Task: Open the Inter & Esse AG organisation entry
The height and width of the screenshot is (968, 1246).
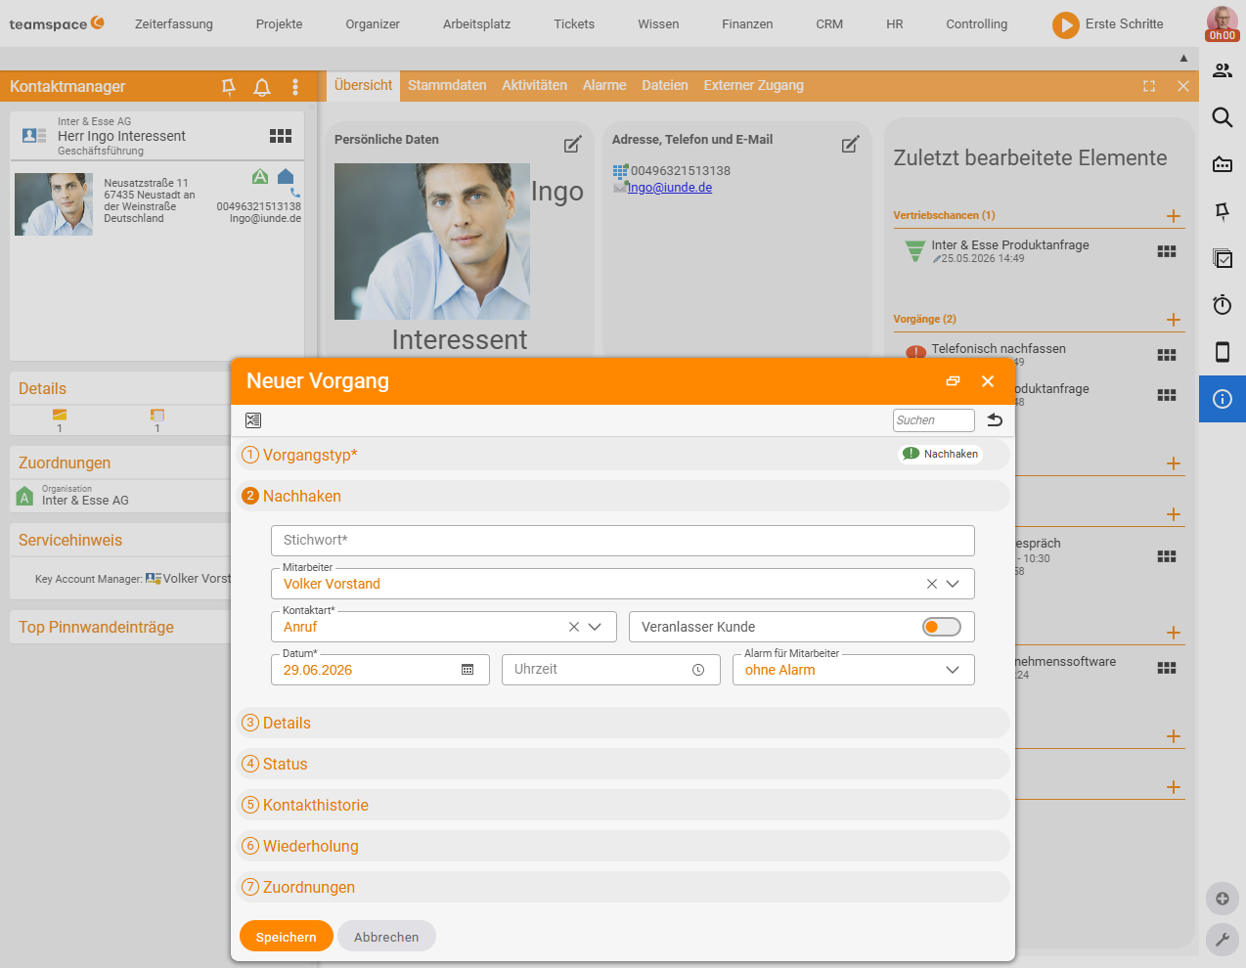Action: point(85,500)
